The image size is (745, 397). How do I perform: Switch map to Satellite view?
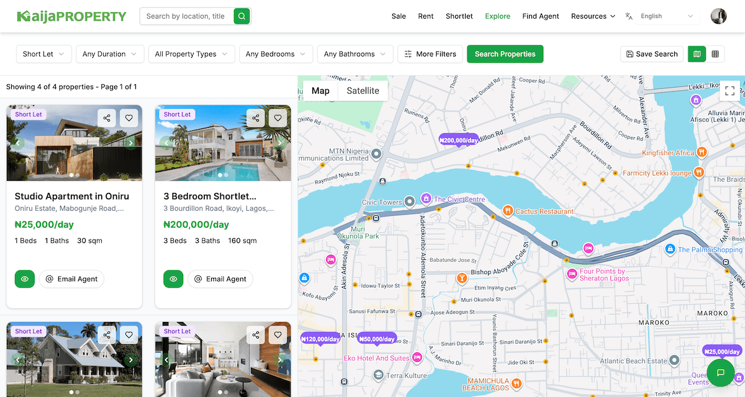pyautogui.click(x=363, y=91)
